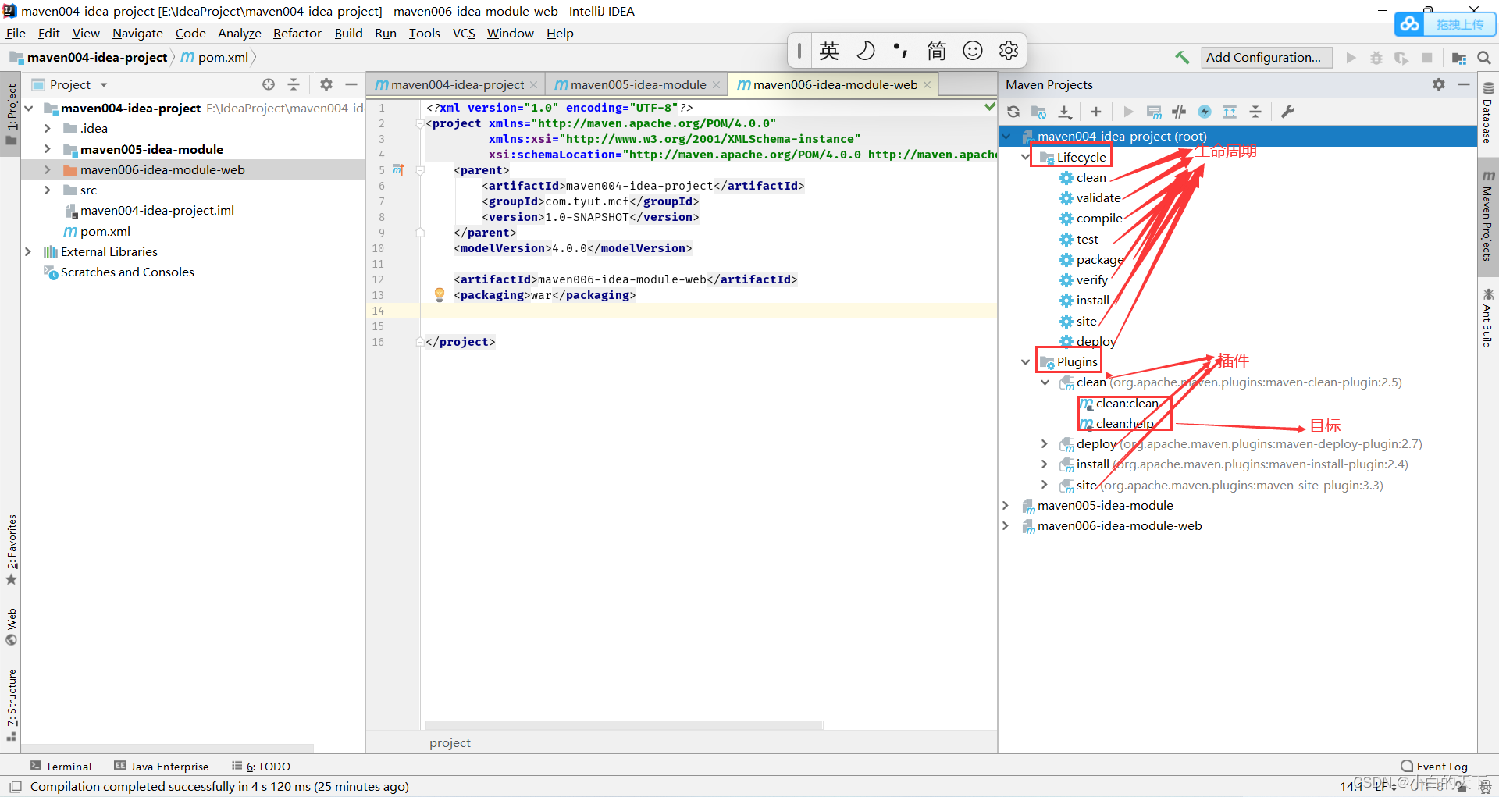Expand maven005-idea-module in Maven tree
Viewport: 1499px width, 797px height.
point(1006,505)
